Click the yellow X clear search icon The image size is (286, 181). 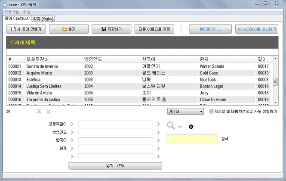coord(191,127)
